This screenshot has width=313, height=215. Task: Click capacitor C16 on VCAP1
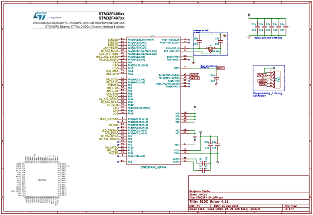click(x=203, y=163)
